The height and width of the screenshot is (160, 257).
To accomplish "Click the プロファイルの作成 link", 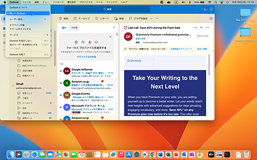I will pos(86,57).
